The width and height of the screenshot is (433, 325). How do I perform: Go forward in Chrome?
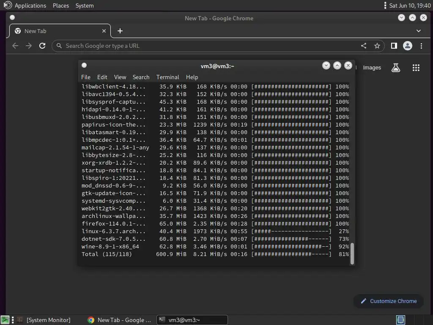[29, 46]
